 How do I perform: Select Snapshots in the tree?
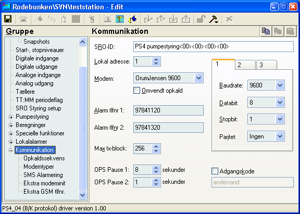(x=36, y=42)
